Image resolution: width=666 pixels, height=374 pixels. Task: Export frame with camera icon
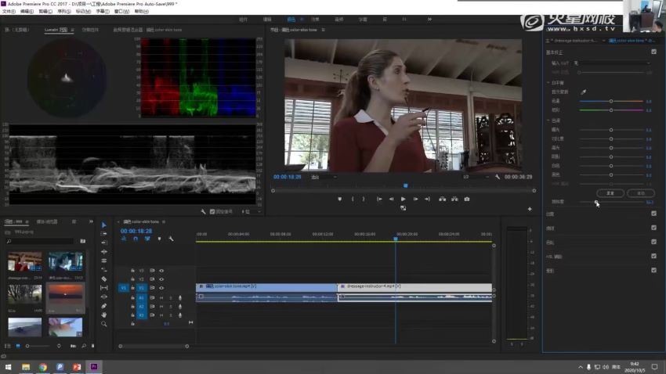pyautogui.click(x=467, y=199)
